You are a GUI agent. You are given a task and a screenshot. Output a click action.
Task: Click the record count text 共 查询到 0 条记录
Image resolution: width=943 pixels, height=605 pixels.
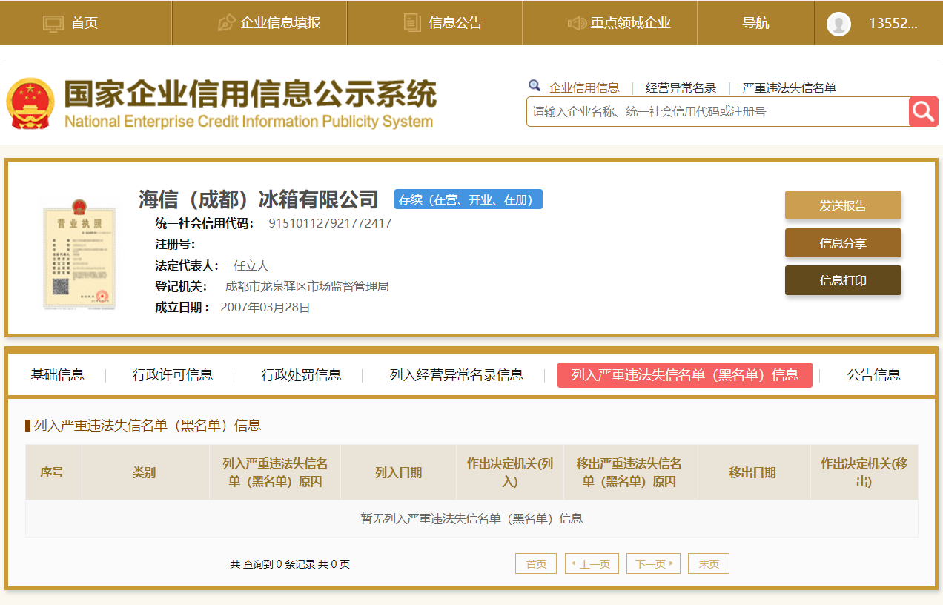[273, 564]
